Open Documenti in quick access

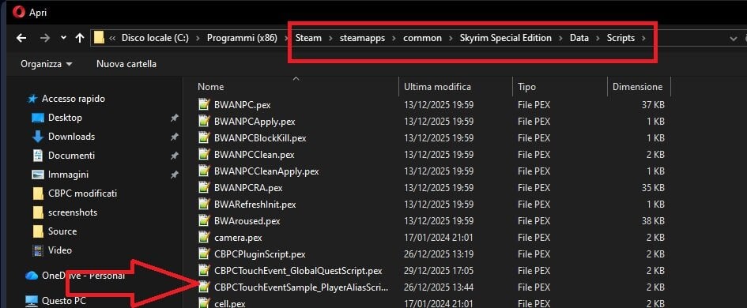[71, 156]
